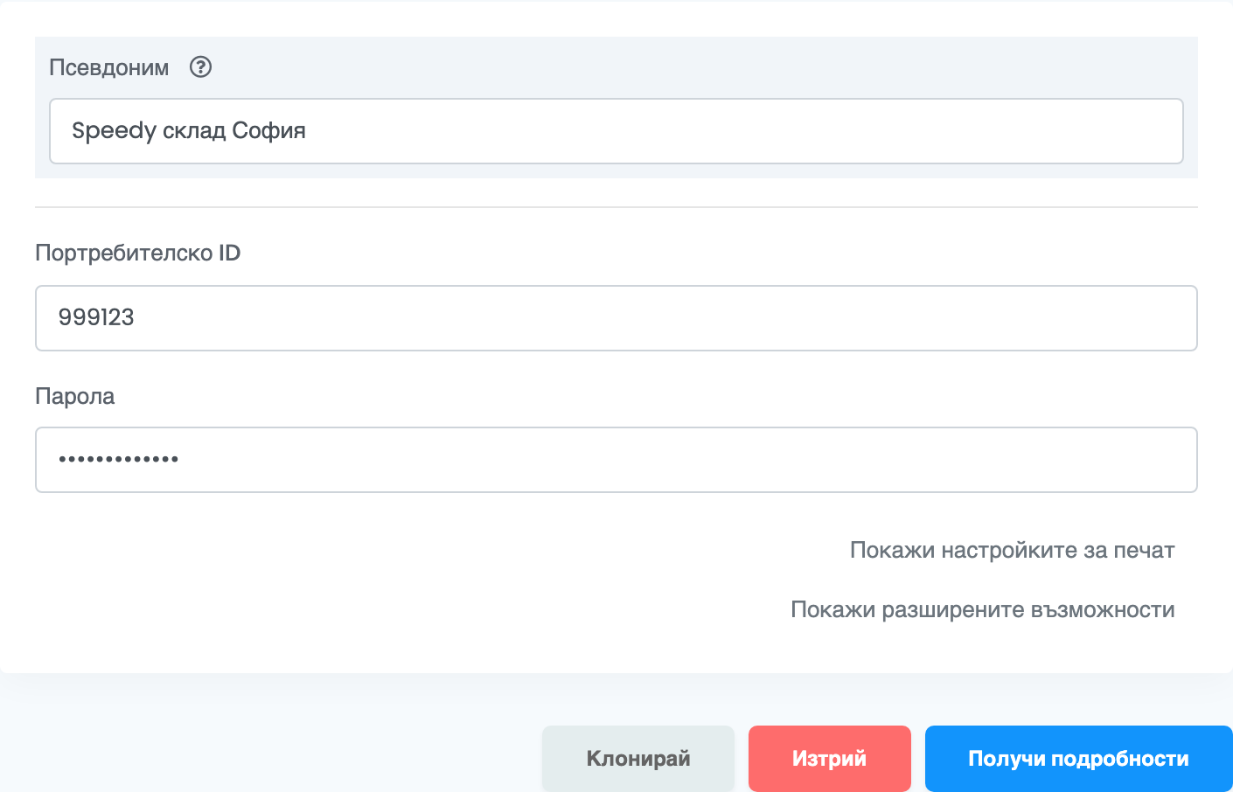
Task: Click the help icon next to Псевдоним
Action: [x=201, y=67]
